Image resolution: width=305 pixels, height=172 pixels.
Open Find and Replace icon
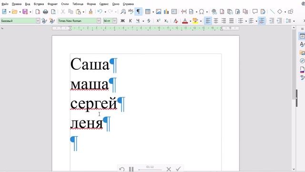pos(123,11)
